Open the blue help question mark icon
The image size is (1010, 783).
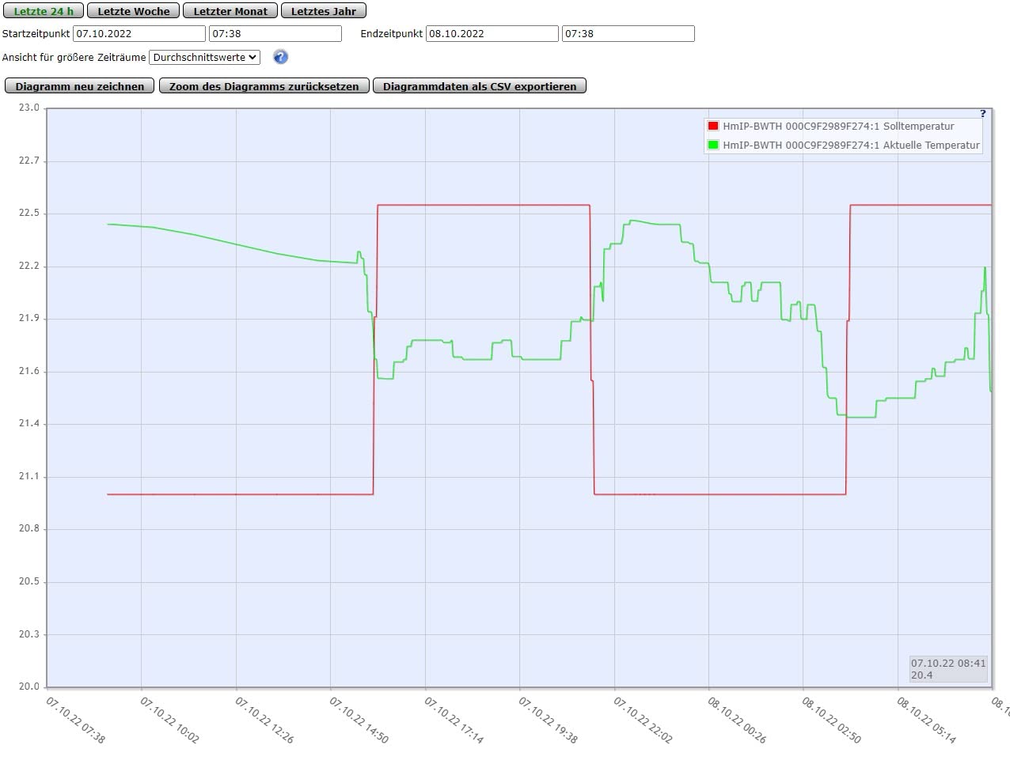[x=280, y=57]
